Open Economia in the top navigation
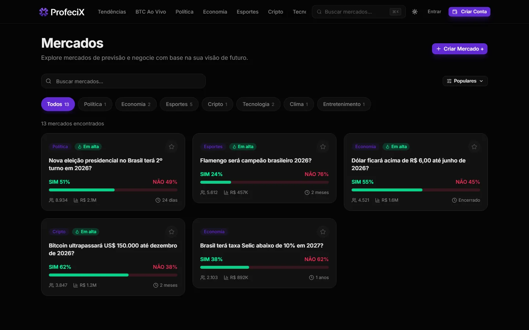 point(215,12)
